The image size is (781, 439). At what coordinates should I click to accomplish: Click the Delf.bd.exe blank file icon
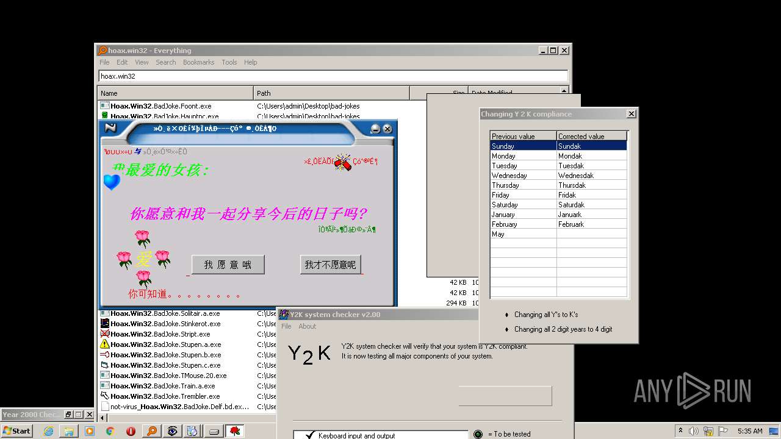point(105,407)
